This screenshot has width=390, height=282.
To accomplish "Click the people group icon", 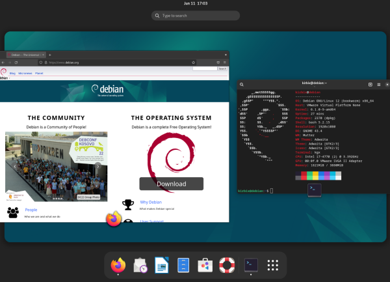I will point(13,212).
